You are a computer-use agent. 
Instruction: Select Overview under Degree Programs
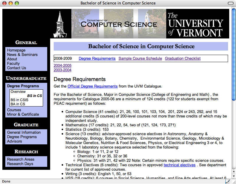pos(18,92)
